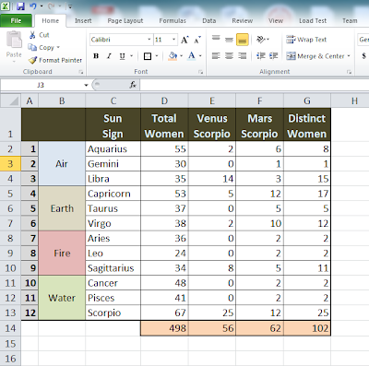The width and height of the screenshot is (369, 366).
Task: Open the Undo history dropdown arrow
Action: pyautogui.click(x=42, y=6)
